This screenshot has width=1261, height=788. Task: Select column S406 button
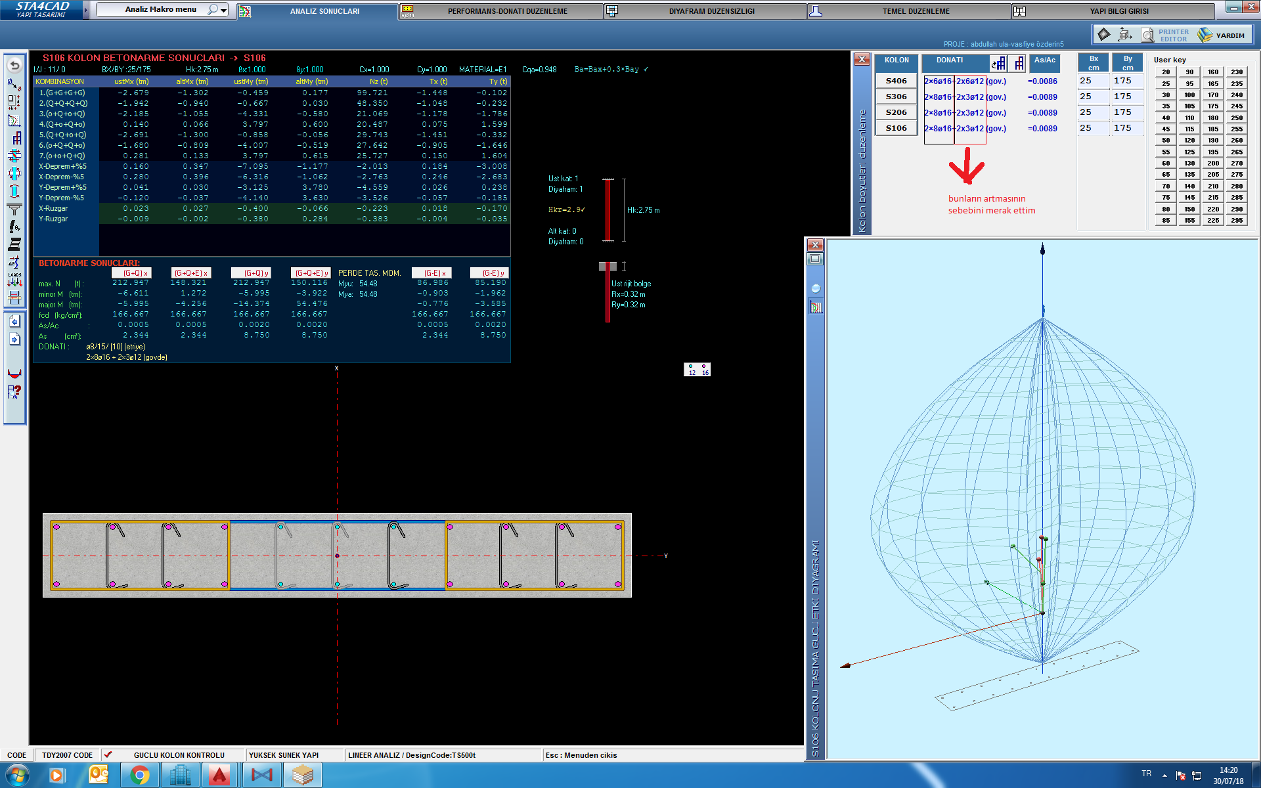click(896, 81)
